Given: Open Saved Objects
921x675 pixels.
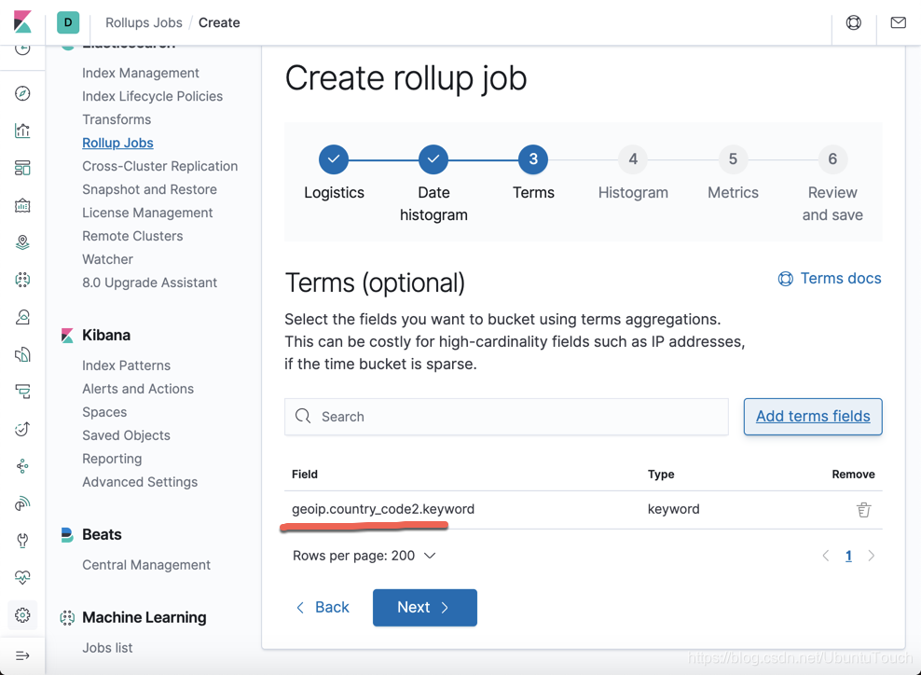Looking at the screenshot, I should (x=126, y=435).
